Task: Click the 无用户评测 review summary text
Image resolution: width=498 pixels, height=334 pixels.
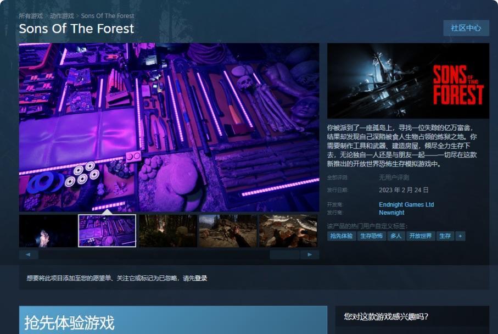Action: point(394,177)
